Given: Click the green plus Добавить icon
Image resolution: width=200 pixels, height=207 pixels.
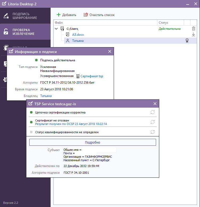Looking at the screenshot, I should 58,15.
